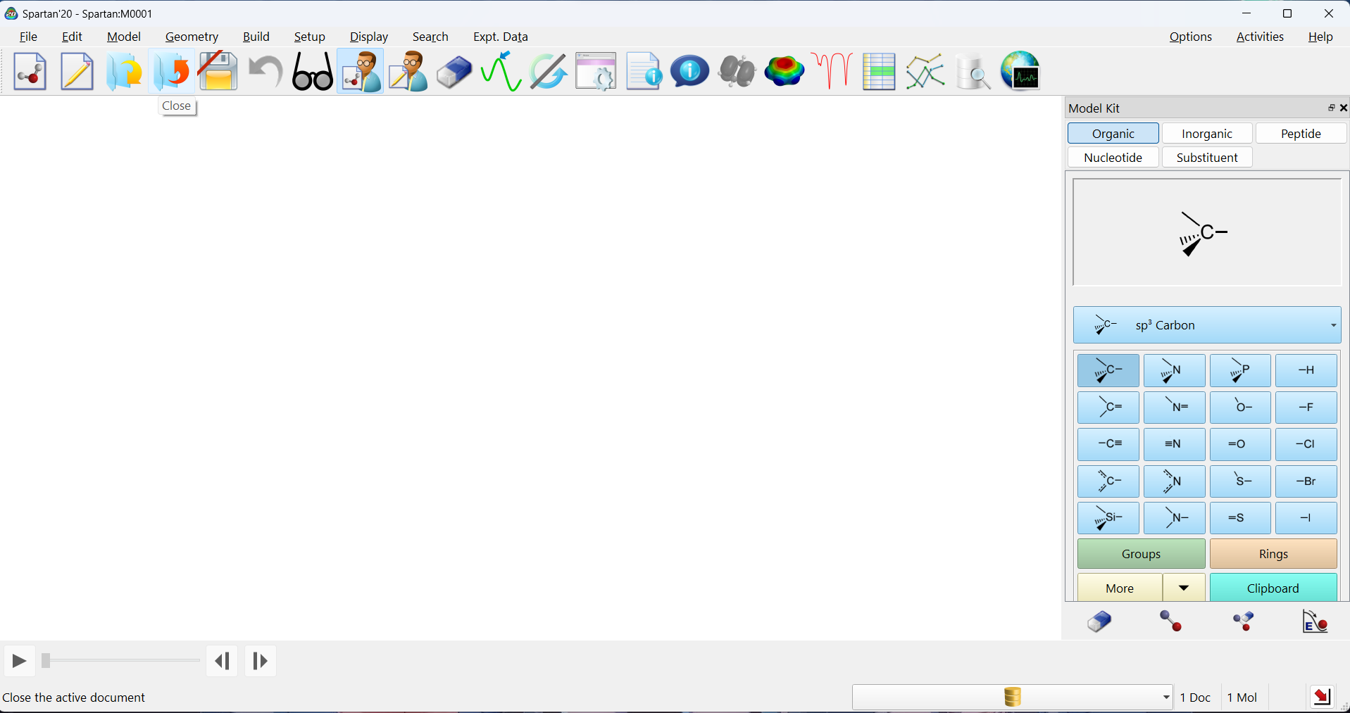
Task: Click the green Make Bond toolbar icon
Action: [501, 72]
